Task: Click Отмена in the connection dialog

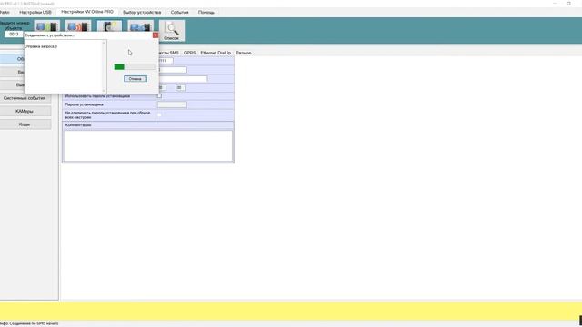Action: pos(135,79)
